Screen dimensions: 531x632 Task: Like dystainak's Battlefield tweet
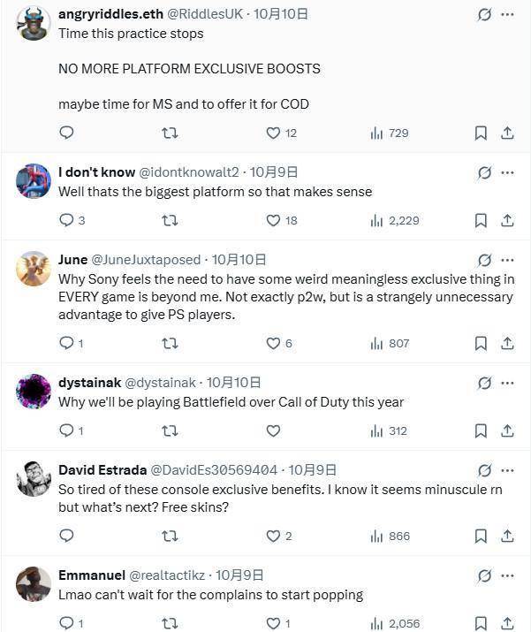click(x=274, y=430)
